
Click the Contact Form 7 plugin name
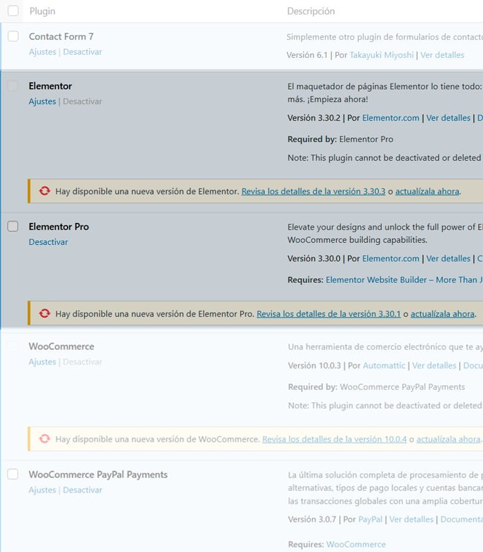click(61, 37)
